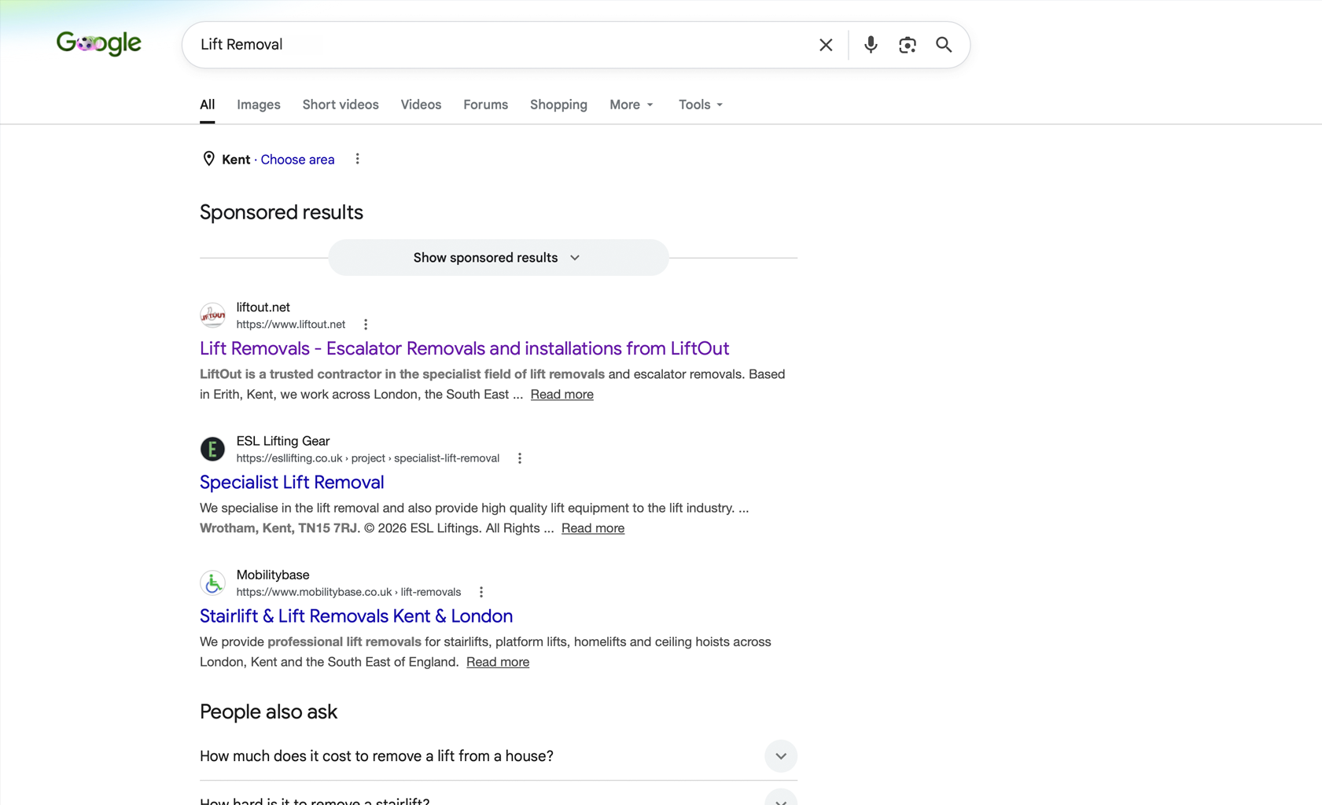The height and width of the screenshot is (805, 1322).
Task: Open the three-dot menu for the liftout.net result
Action: pyautogui.click(x=366, y=325)
